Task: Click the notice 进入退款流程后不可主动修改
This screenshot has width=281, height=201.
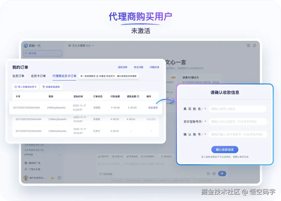Action: 225,157
